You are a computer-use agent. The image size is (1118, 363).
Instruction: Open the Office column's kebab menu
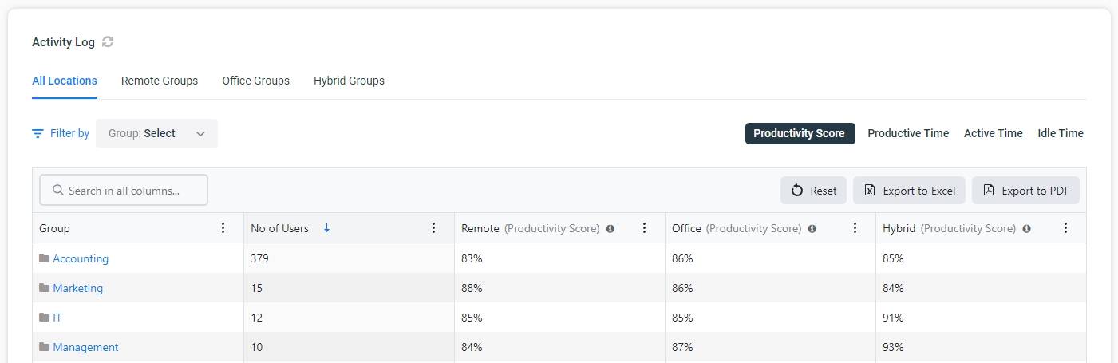[855, 228]
